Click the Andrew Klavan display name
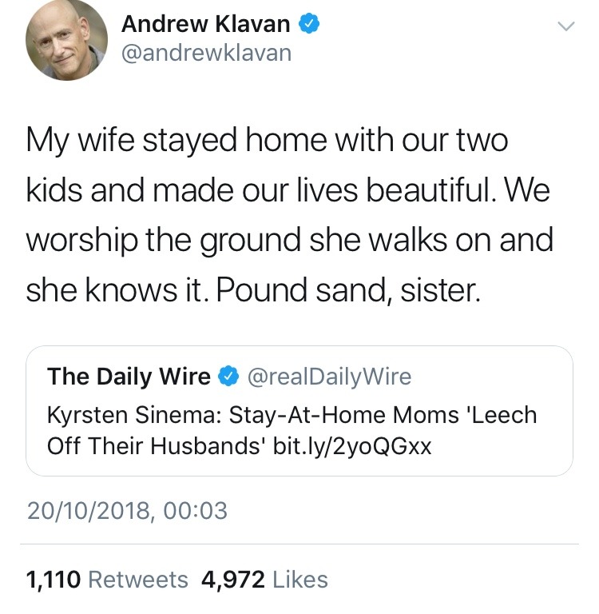The width and height of the screenshot is (599, 614). [x=205, y=24]
